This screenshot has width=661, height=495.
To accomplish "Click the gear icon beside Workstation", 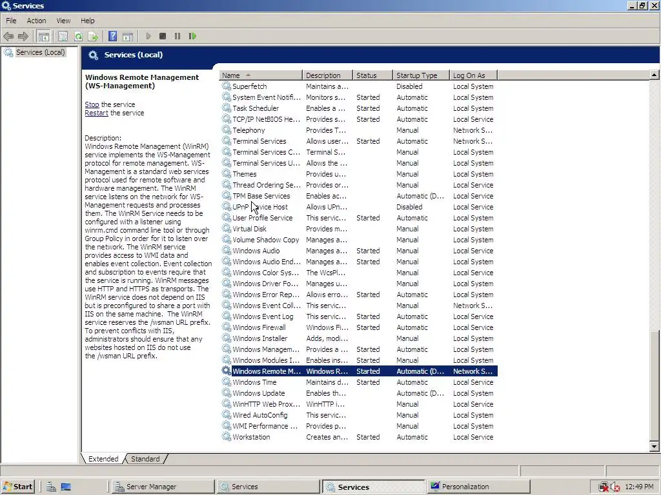I will coord(227,437).
